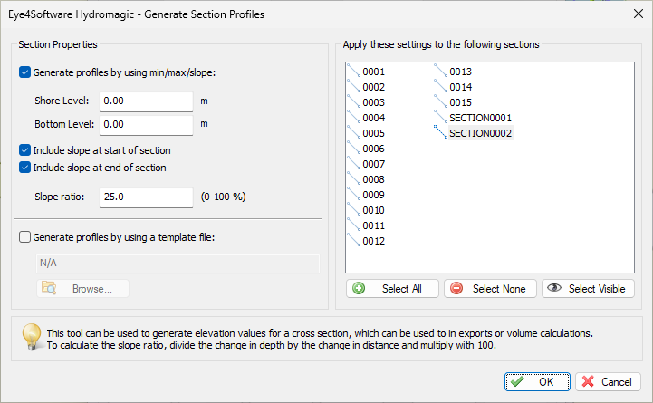Click the section icon next to SECTION0002
The width and height of the screenshot is (653, 403).
click(440, 132)
